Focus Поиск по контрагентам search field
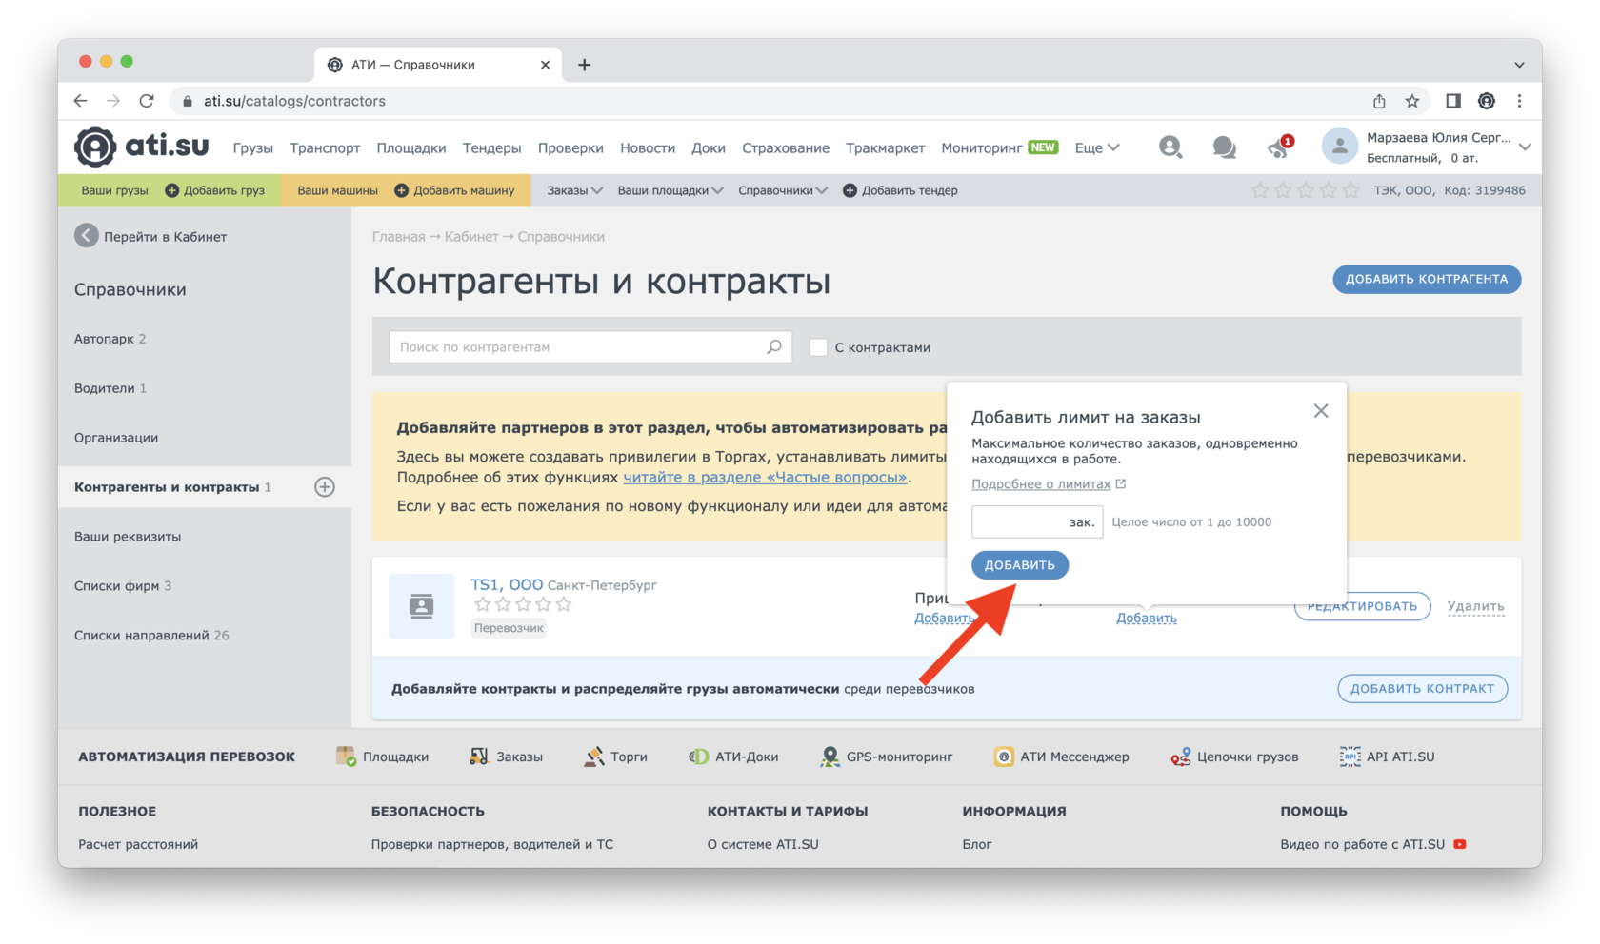 [x=590, y=347]
